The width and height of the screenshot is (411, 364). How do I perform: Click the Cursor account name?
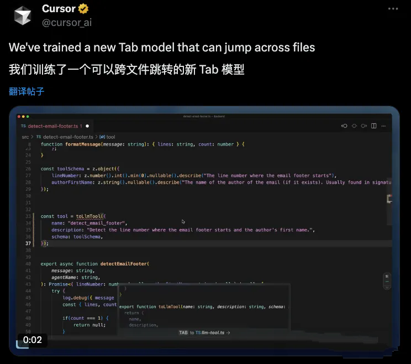tap(59, 9)
